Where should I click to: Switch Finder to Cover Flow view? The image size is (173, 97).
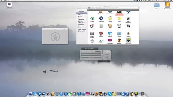pyautogui.click(x=94, y=8)
